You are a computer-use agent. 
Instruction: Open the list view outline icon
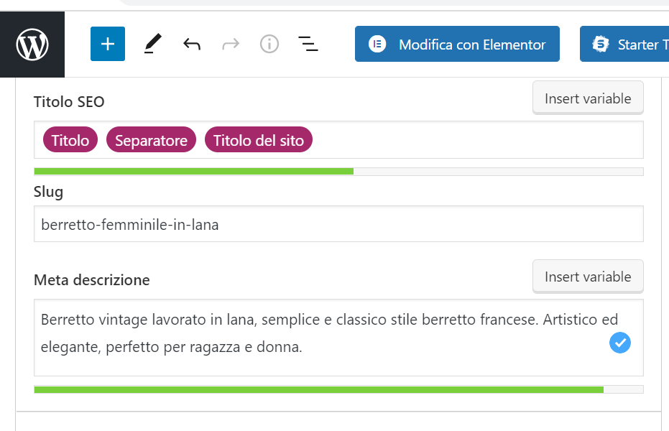[308, 45]
